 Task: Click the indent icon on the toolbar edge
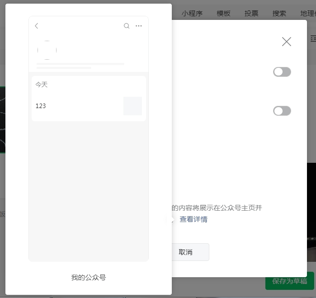click(313, 38)
